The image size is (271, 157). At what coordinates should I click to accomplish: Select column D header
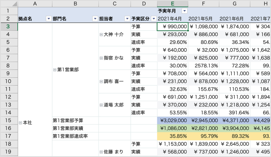click(x=144, y=4)
